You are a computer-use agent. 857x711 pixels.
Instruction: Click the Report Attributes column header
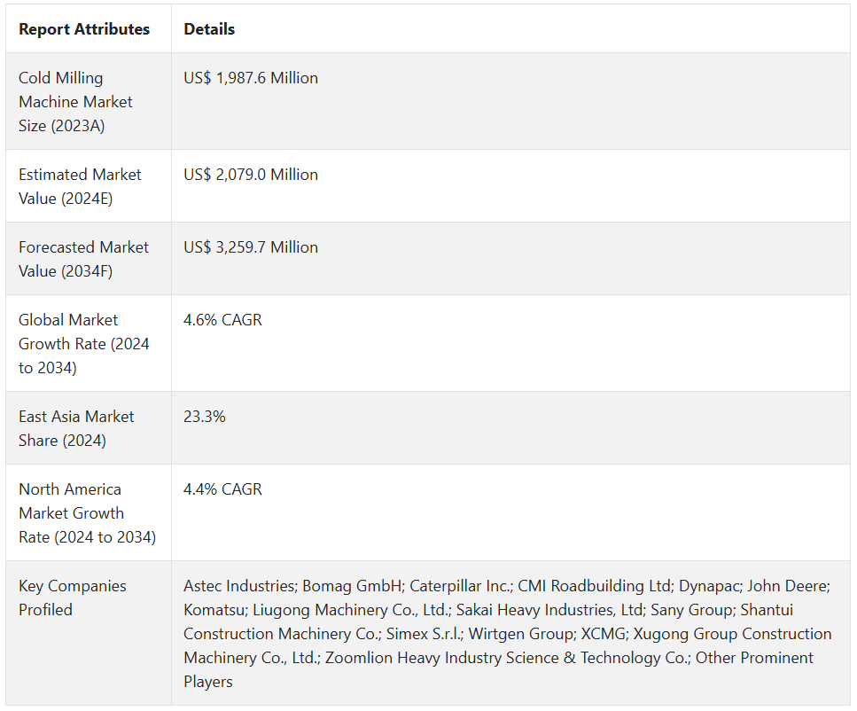point(84,29)
